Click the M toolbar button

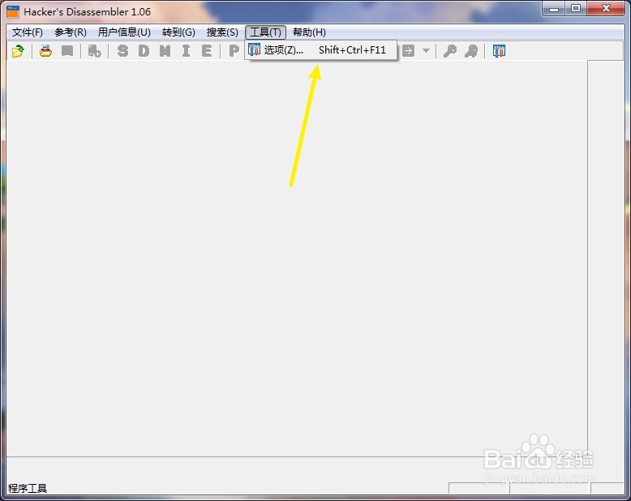165,51
